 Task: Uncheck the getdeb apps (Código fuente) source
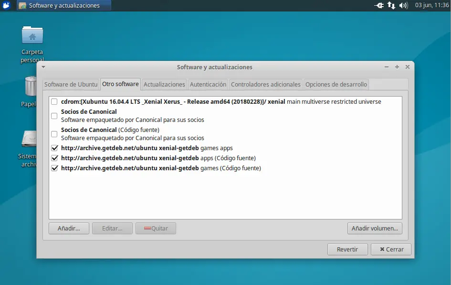pos(54,158)
